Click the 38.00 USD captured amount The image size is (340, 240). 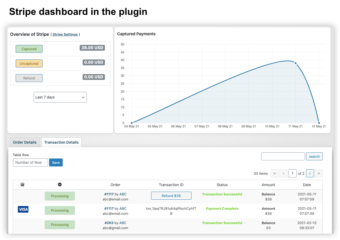pos(92,48)
